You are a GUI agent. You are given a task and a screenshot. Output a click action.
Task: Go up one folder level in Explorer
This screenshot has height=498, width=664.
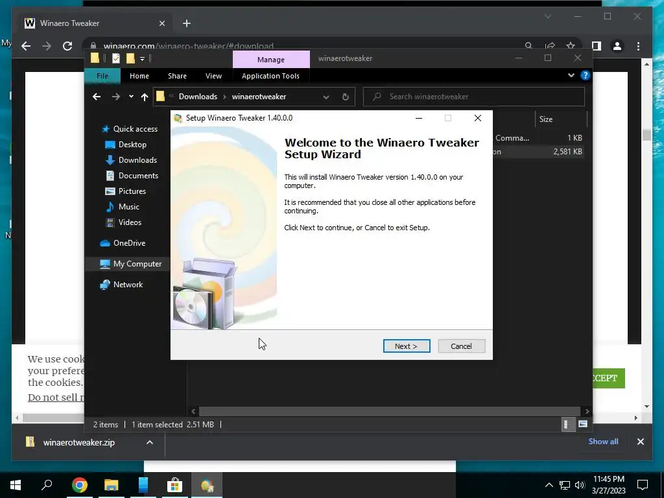[145, 97]
